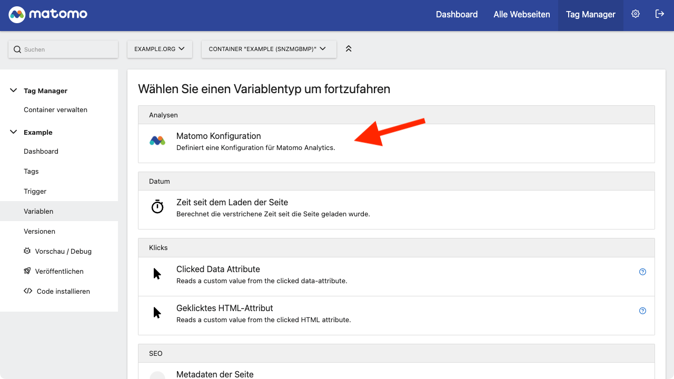Click the Analysen category header
This screenshot has width=674, height=379.
[396, 115]
